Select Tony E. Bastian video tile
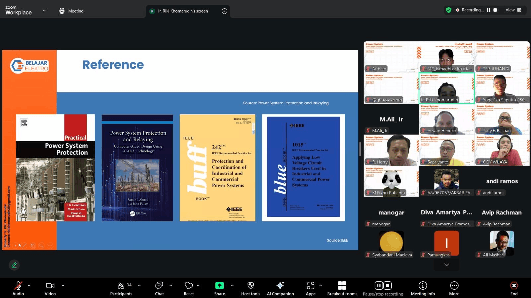Image resolution: width=531 pixels, height=298 pixels. click(x=502, y=119)
